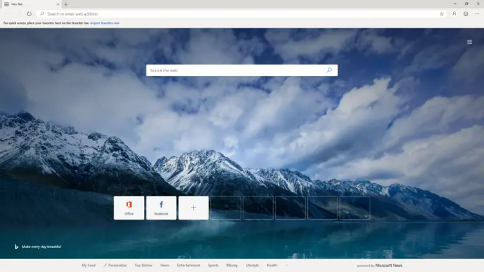Open the Lifestyle feed tab
The height and width of the screenshot is (272, 484).
(x=252, y=265)
